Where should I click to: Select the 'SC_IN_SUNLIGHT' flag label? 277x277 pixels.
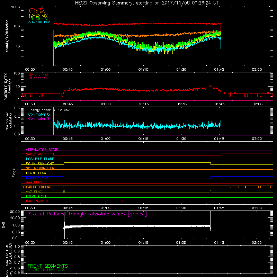(40, 163)
